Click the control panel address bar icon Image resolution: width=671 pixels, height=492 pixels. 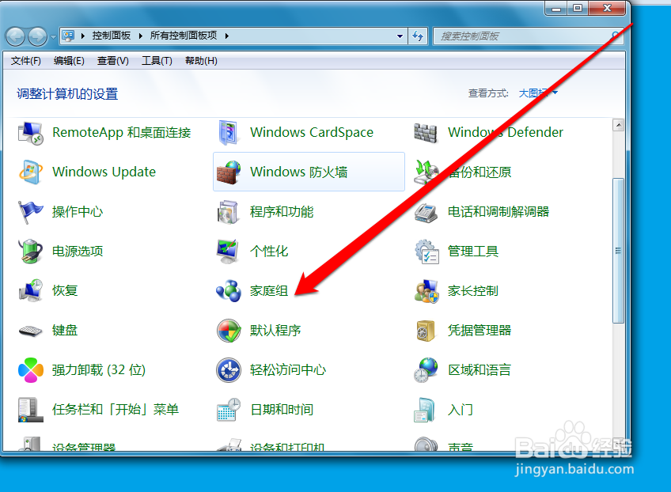click(68, 36)
